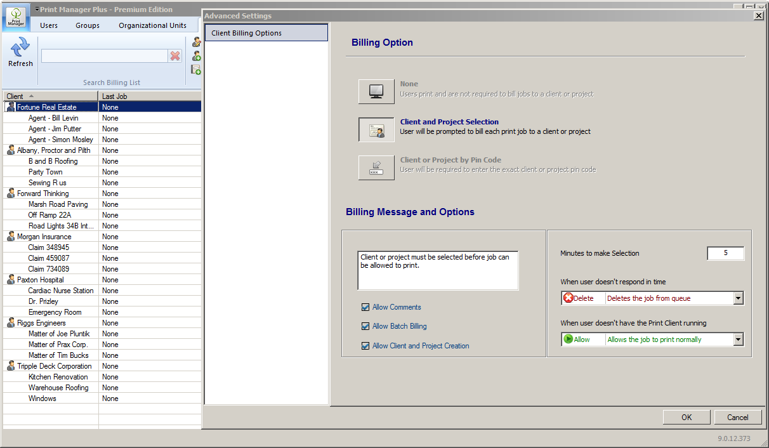Screen dimensions: 769x448
Task: Select the Sewing R us project
Action: [x=102, y=183]
